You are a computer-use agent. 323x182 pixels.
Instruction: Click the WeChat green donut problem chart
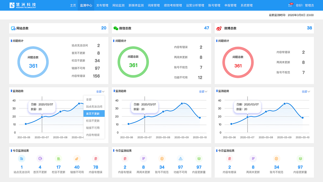[133, 62]
